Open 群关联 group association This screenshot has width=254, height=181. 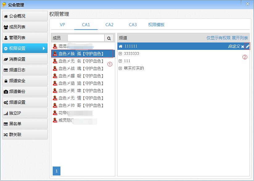coord(25,135)
